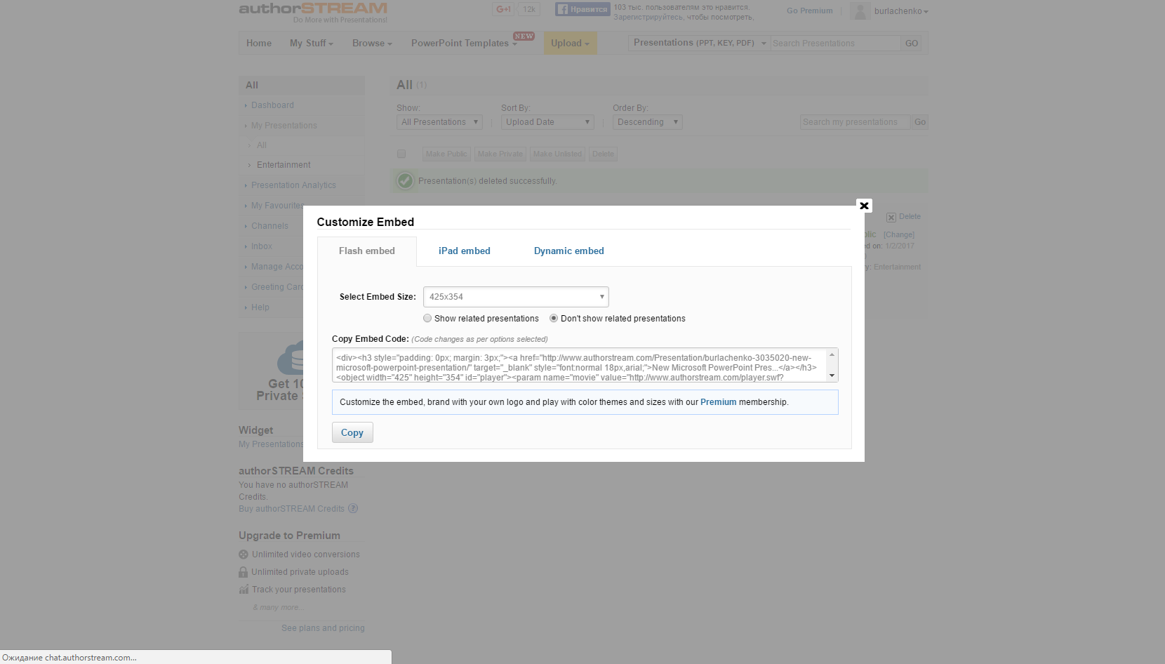Click the Delete bulk action button

[603, 154]
